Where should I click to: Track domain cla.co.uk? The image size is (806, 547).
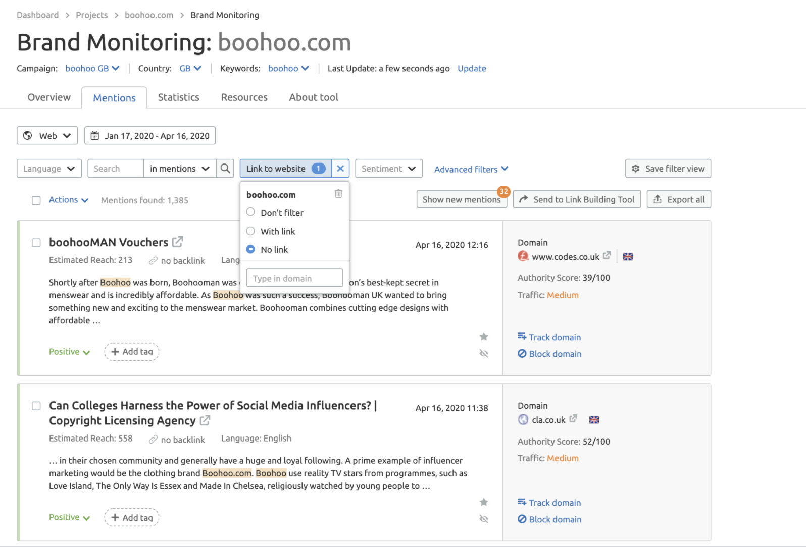click(x=549, y=502)
